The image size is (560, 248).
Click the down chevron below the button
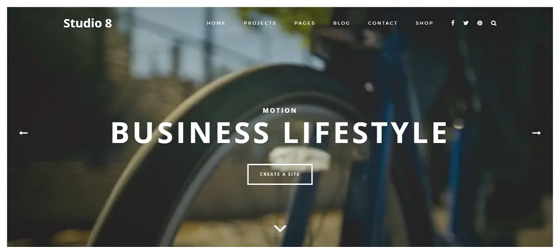(279, 228)
